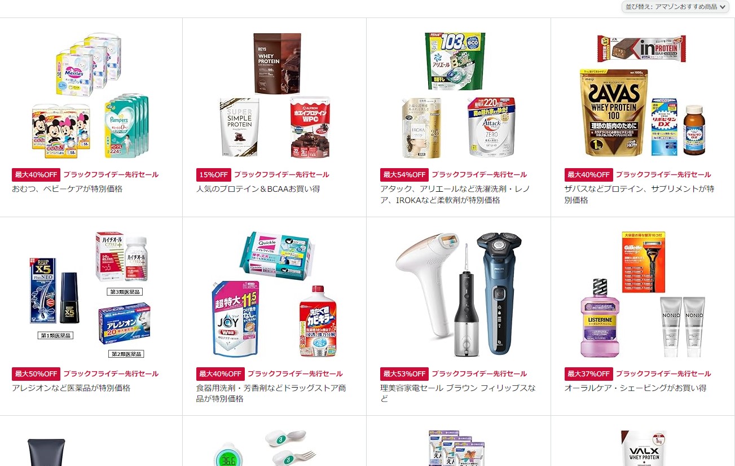The height and width of the screenshot is (466, 735).
Task: Click the RiUP X5 medicine products image
Action: [91, 294]
